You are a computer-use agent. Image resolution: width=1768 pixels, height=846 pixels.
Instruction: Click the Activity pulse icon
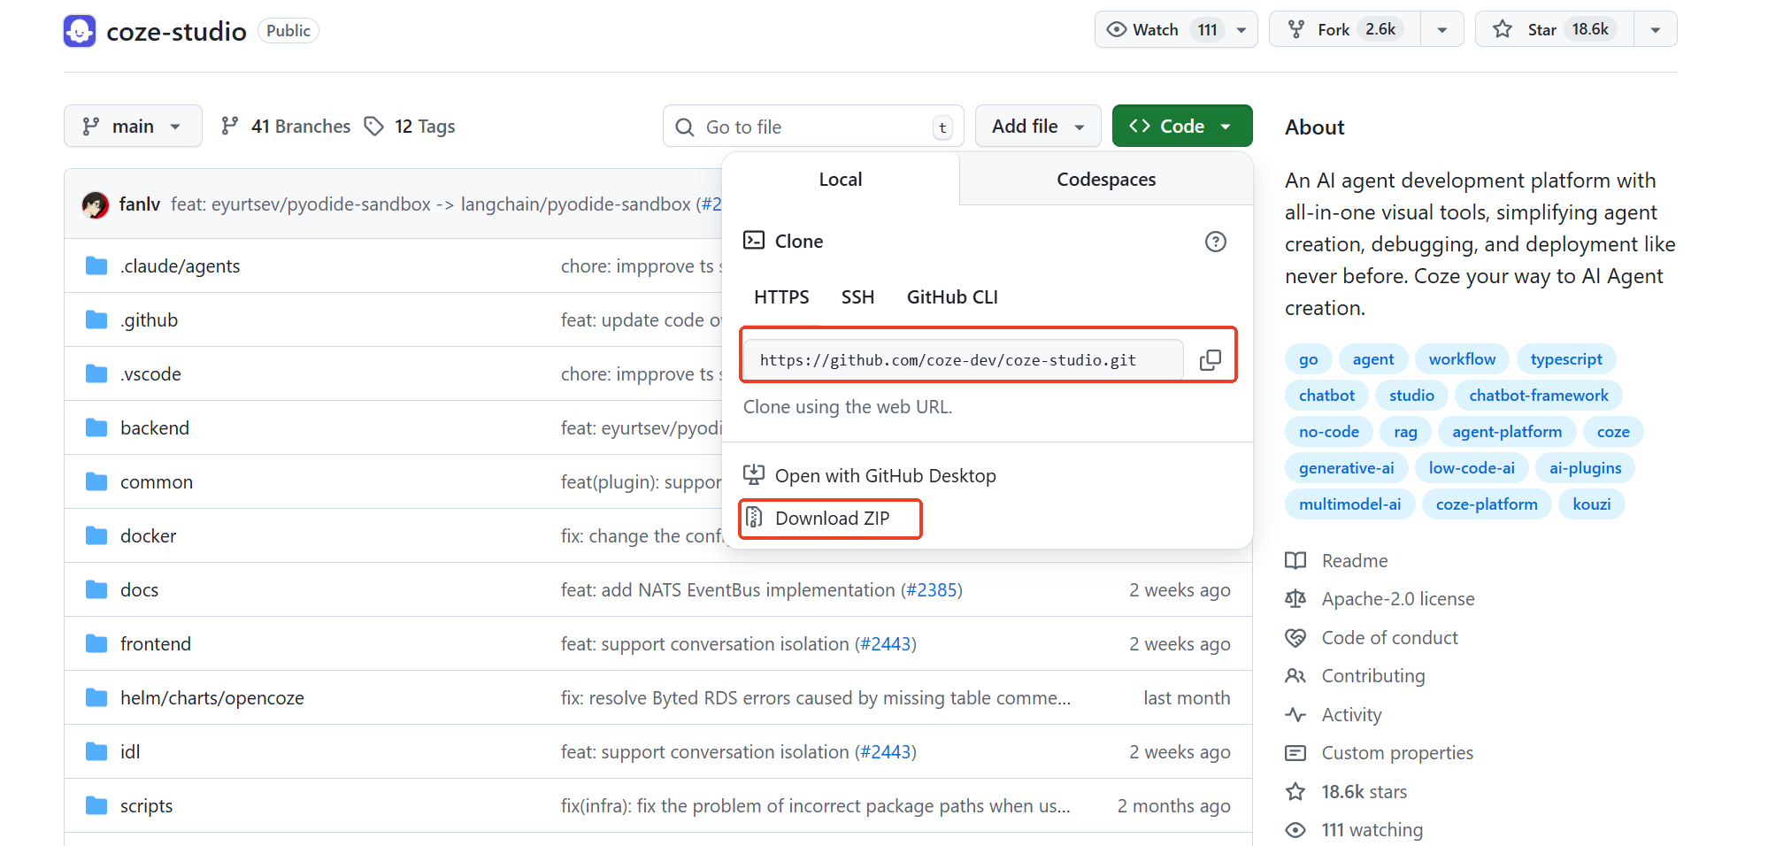click(1295, 715)
